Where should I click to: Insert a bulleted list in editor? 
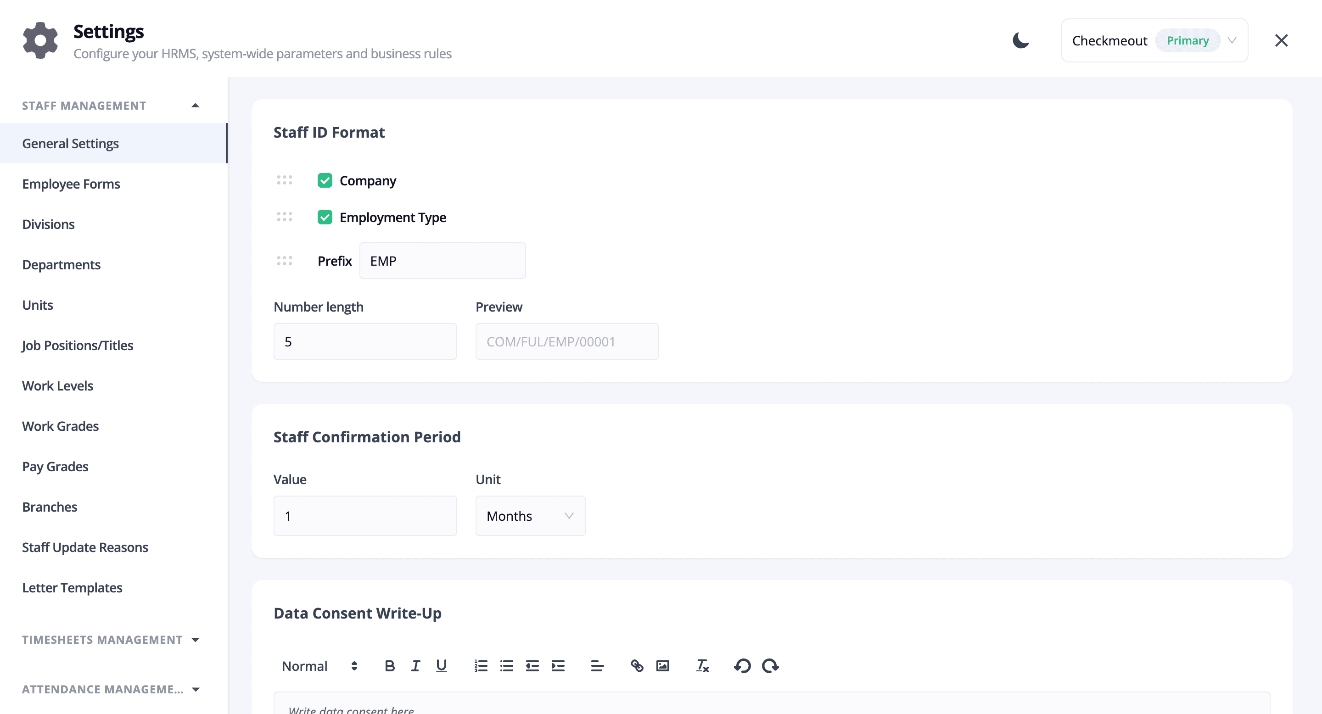click(506, 666)
